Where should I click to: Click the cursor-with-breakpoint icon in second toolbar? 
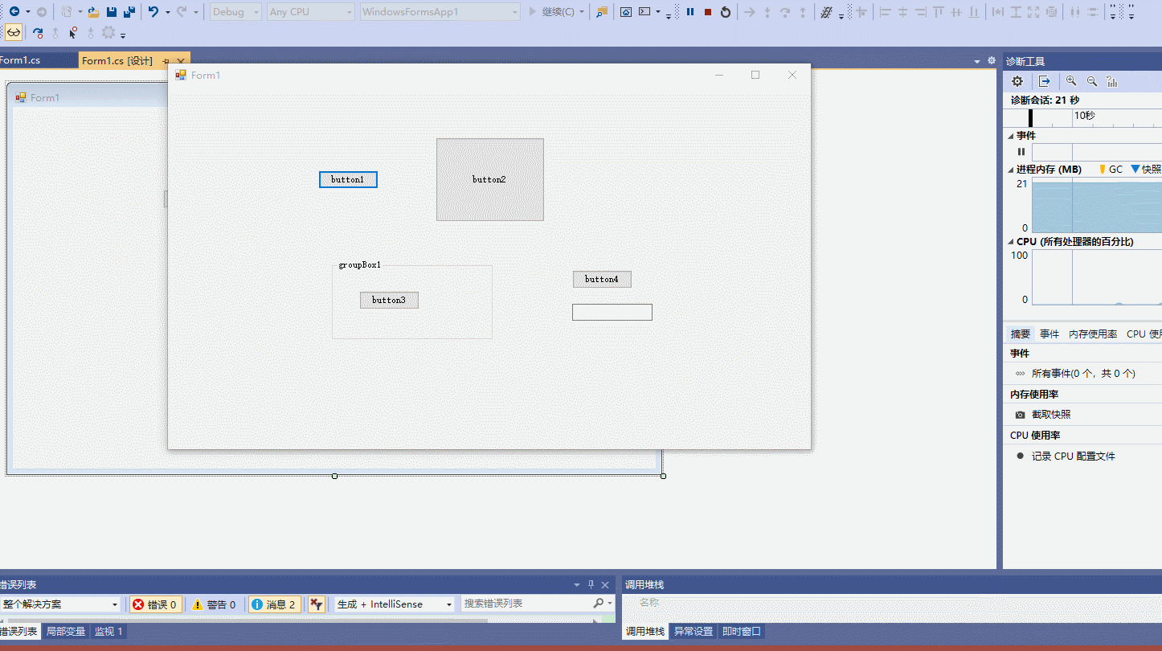tap(73, 33)
